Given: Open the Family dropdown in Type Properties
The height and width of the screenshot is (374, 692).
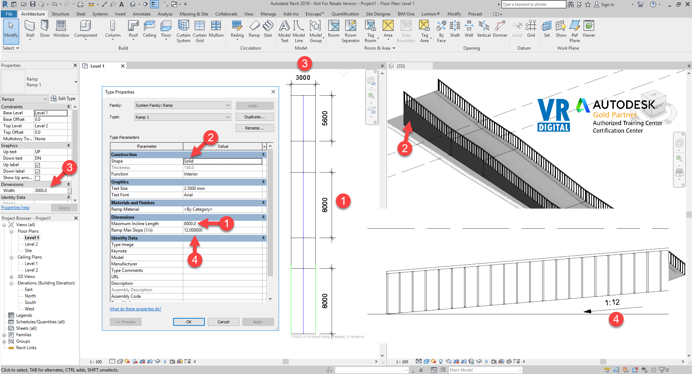Looking at the screenshot, I should 183,105.
